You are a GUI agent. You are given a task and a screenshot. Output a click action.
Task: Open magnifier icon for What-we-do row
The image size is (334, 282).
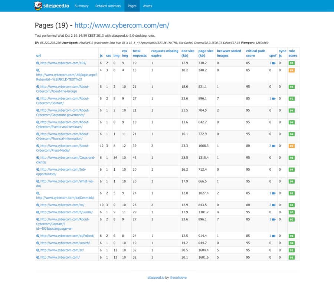tap(38, 181)
